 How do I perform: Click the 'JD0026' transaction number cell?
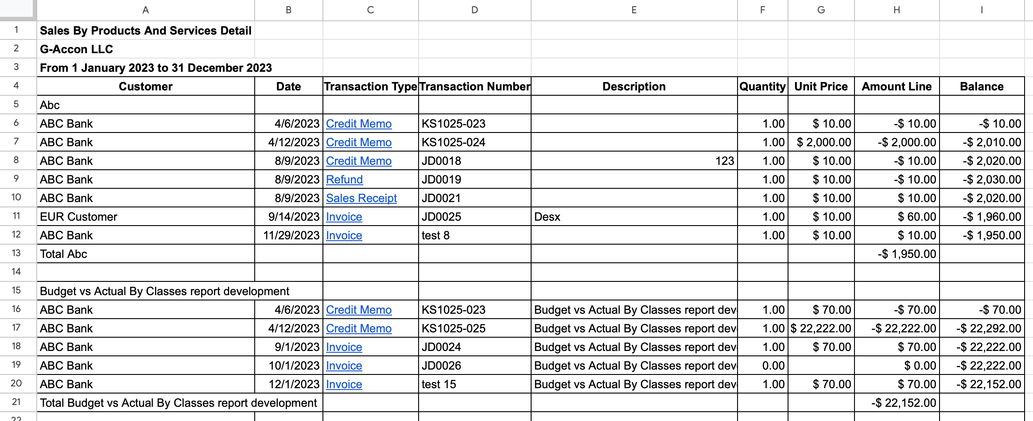pos(475,366)
